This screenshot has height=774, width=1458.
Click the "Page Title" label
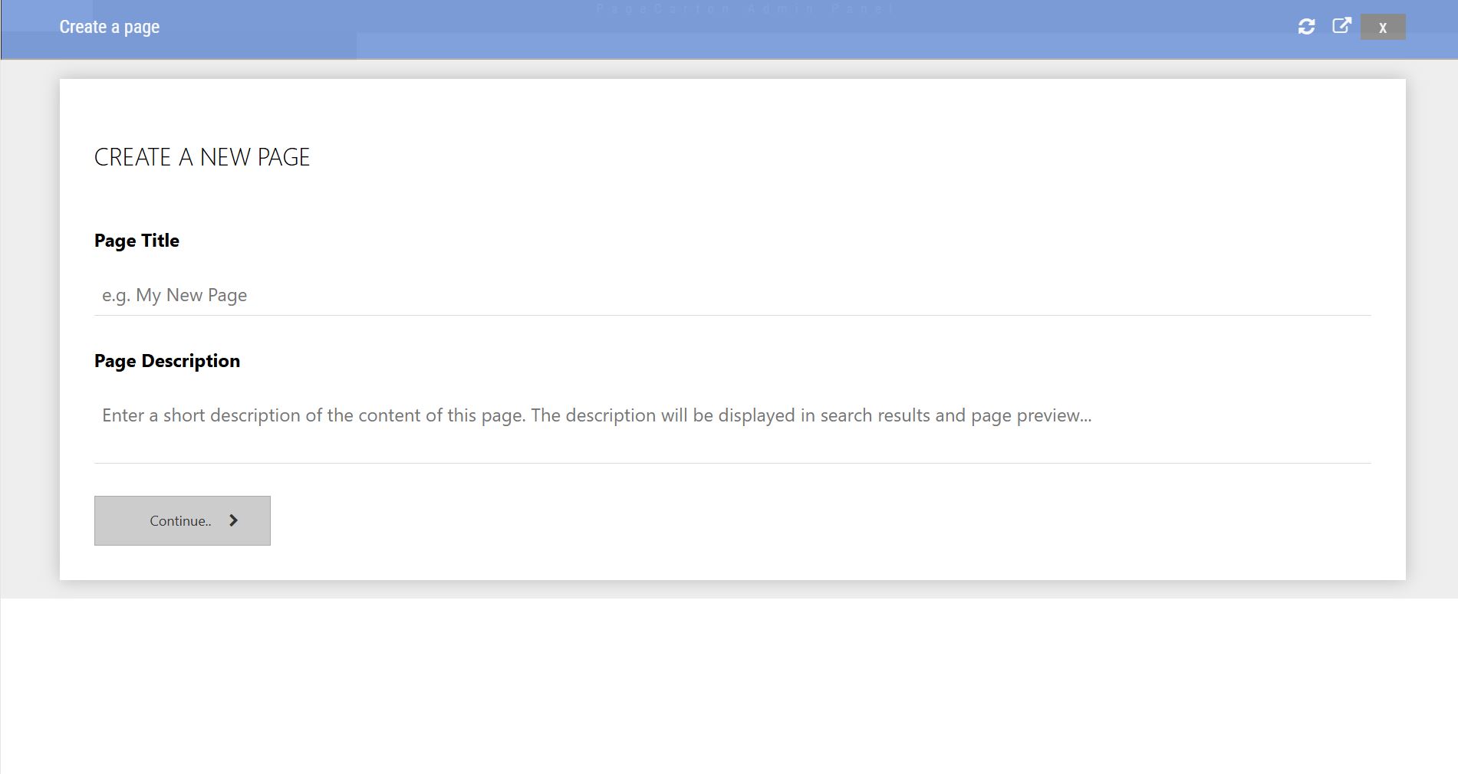137,241
